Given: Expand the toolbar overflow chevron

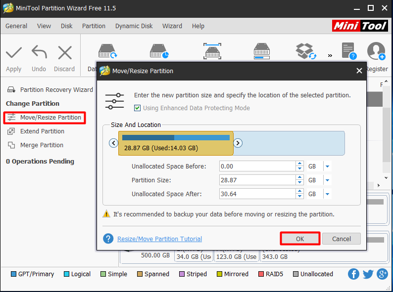Looking at the screenshot, I should (x=330, y=55).
